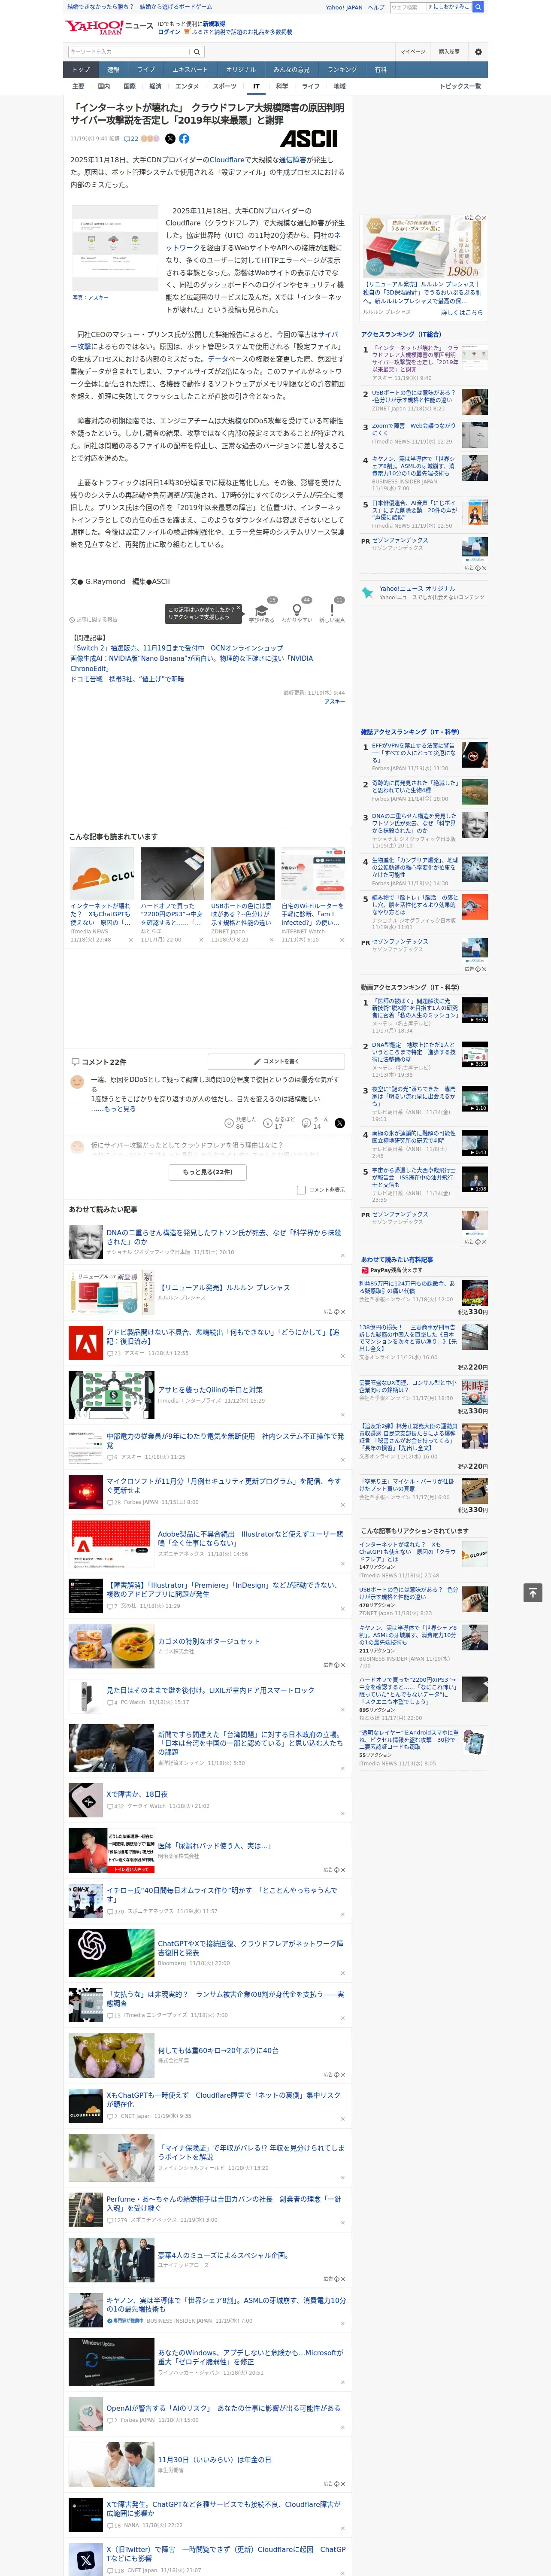Open 日本皆優造色 AI音声 ranking item
Viewport: 551px width, 2576px height.
[415, 511]
